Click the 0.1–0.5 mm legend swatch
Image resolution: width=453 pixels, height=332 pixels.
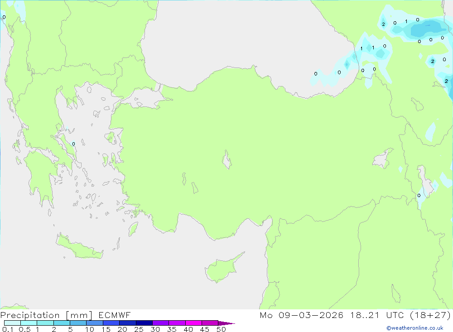pyautogui.click(x=12, y=323)
